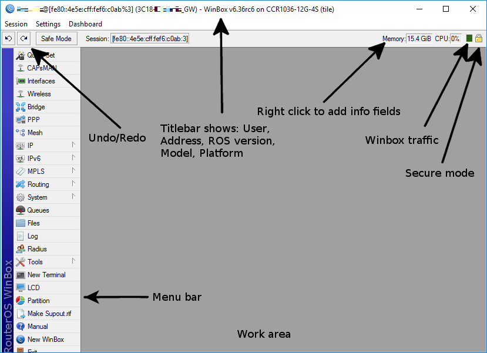Open the Manual help icon
487x353 pixels.
pos(21,327)
